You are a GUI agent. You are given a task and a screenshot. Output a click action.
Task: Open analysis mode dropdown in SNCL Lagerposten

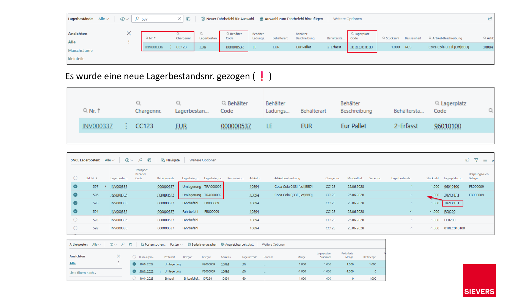(129, 160)
